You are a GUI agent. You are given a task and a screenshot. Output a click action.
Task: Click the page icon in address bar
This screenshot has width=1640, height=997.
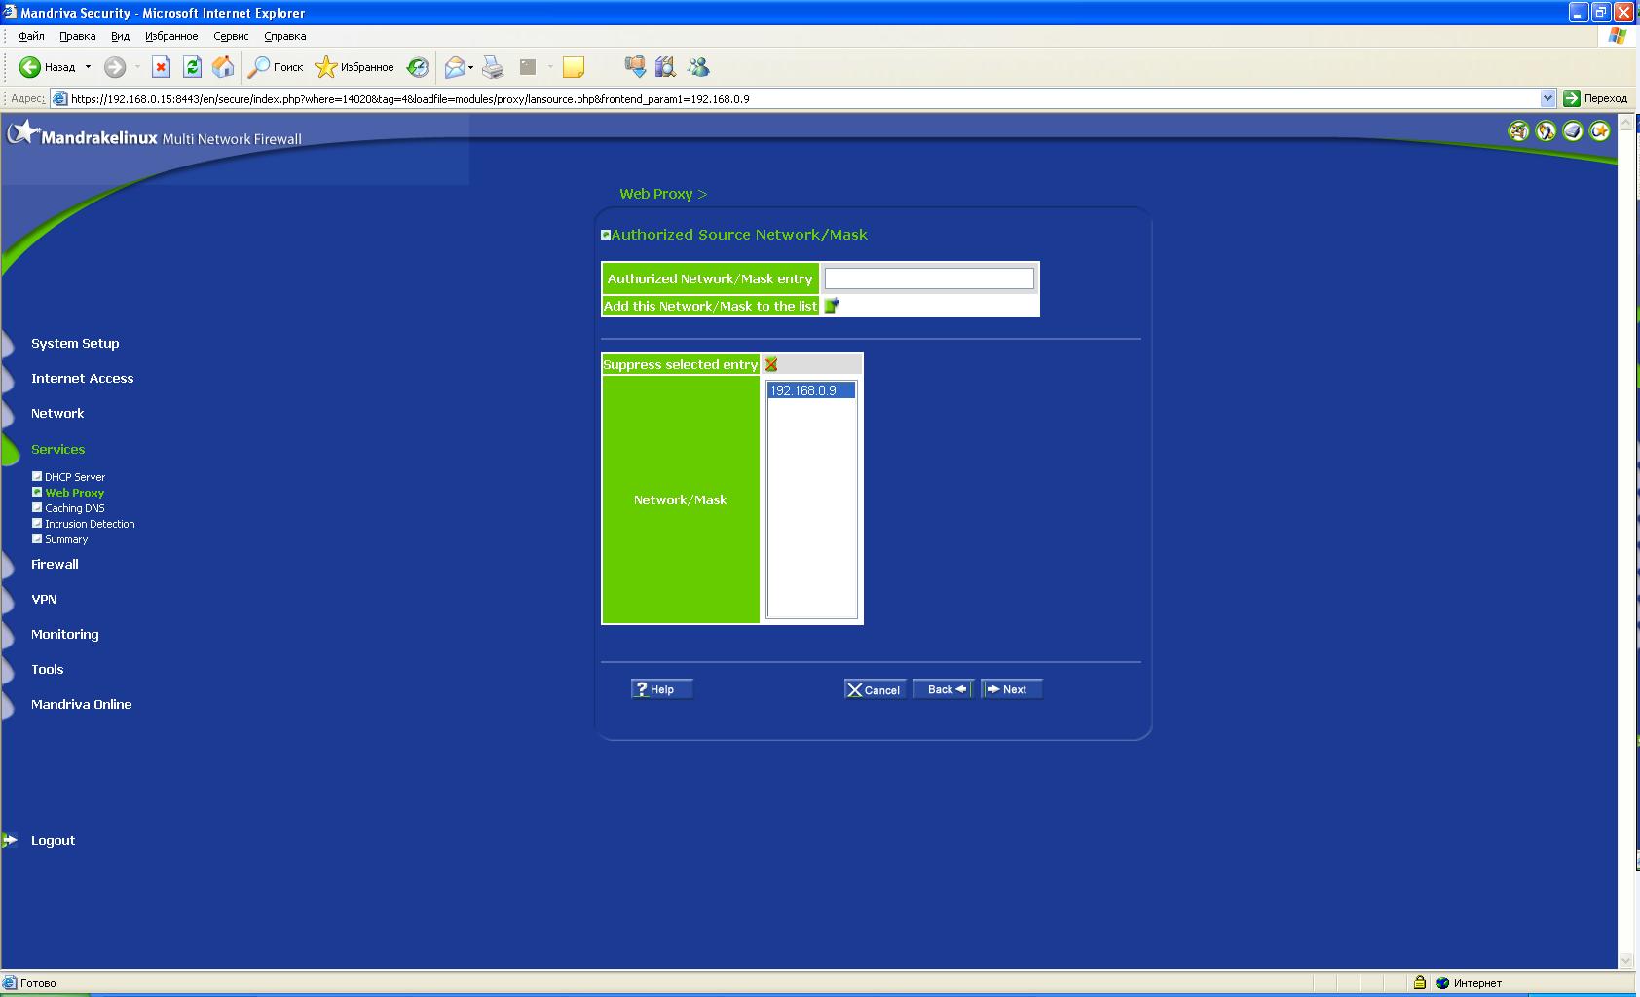click(x=59, y=98)
